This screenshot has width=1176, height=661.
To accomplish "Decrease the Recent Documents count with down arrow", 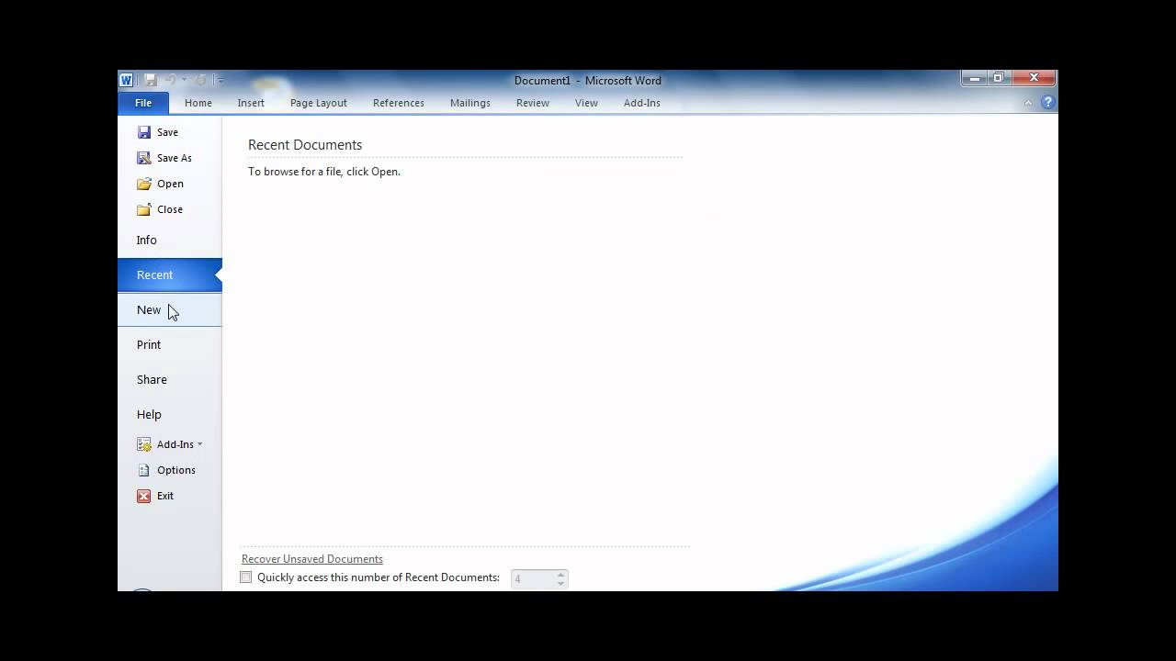I will pos(561,583).
